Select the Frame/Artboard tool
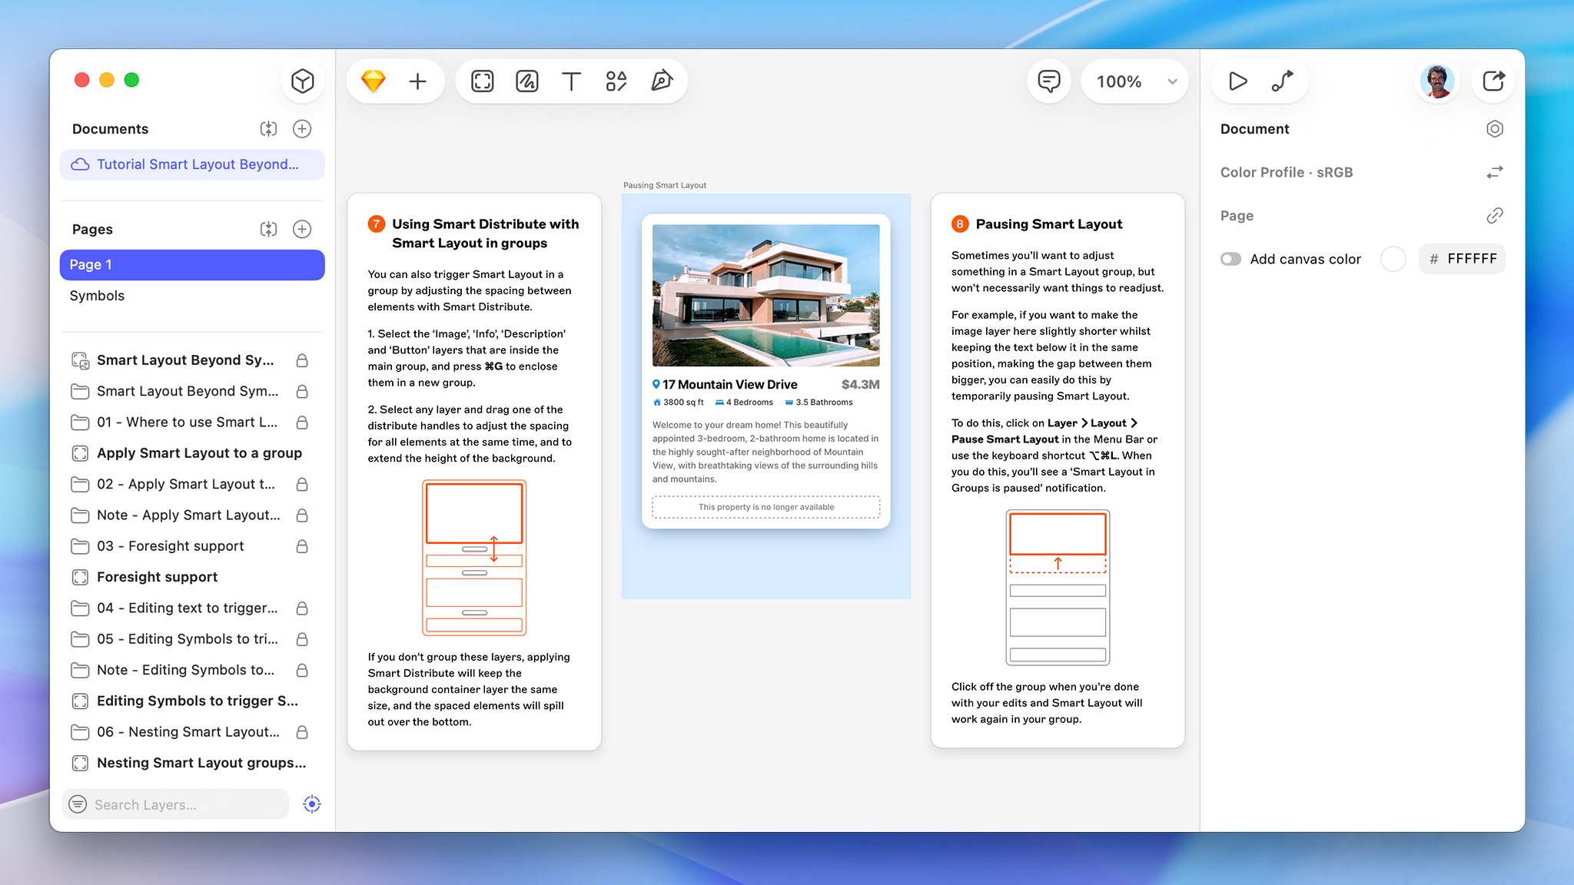1574x885 pixels. click(x=483, y=81)
